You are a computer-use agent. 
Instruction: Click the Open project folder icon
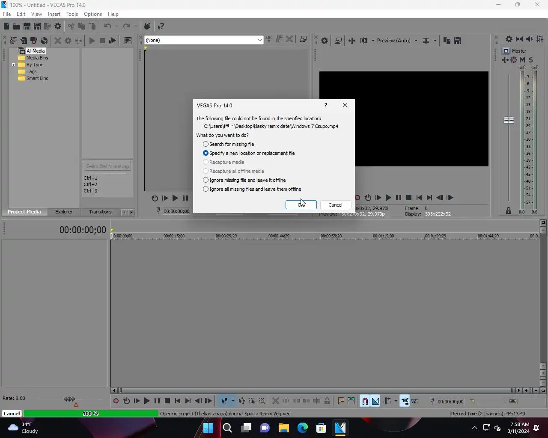pyautogui.click(x=16, y=27)
